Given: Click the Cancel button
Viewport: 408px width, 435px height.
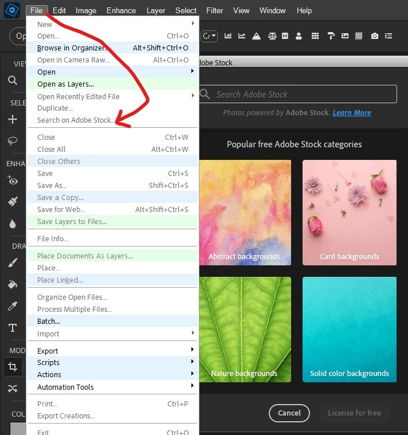Looking at the screenshot, I should (x=289, y=413).
